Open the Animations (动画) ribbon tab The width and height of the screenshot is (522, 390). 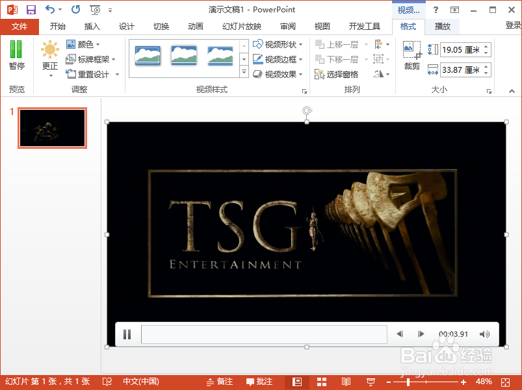194,27
